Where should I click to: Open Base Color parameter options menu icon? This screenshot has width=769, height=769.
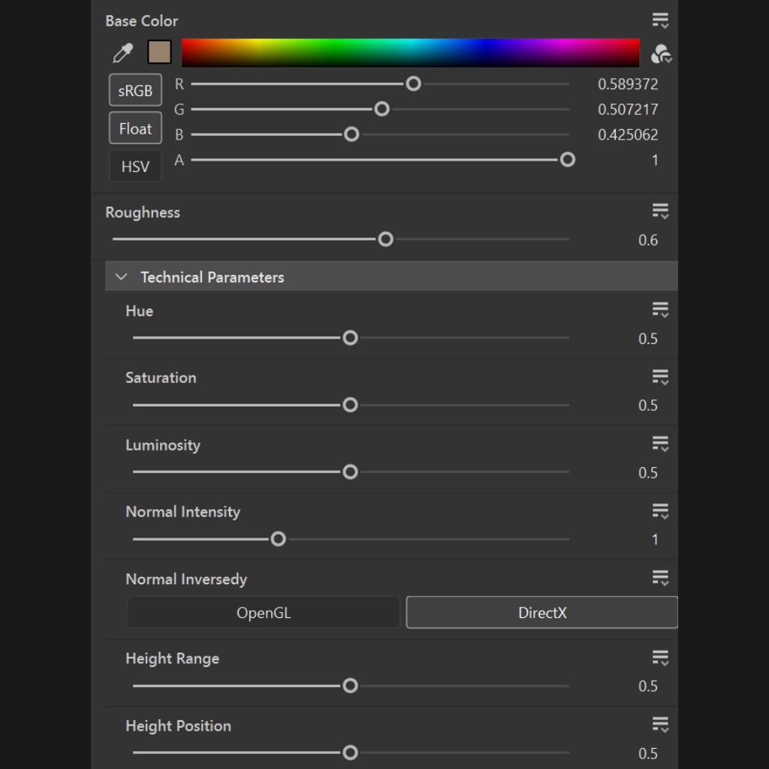point(660,20)
